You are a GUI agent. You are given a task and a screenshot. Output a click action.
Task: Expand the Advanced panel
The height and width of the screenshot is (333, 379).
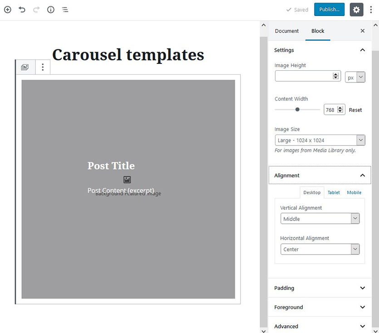tap(320, 326)
